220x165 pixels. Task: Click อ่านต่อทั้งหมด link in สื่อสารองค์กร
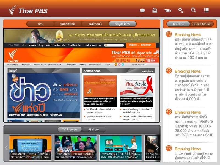(148, 71)
